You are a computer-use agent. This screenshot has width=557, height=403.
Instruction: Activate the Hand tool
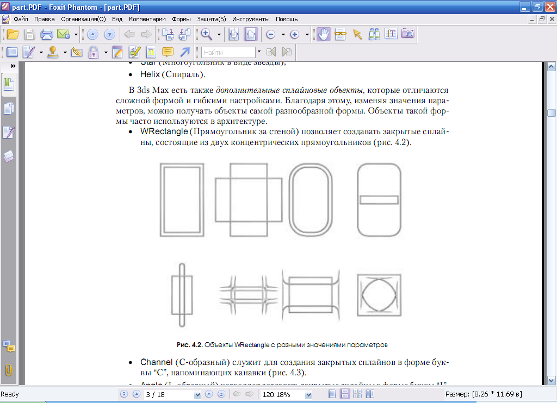click(324, 34)
